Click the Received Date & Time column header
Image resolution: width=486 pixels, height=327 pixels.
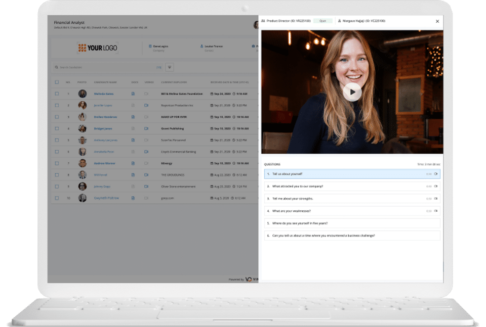point(230,82)
